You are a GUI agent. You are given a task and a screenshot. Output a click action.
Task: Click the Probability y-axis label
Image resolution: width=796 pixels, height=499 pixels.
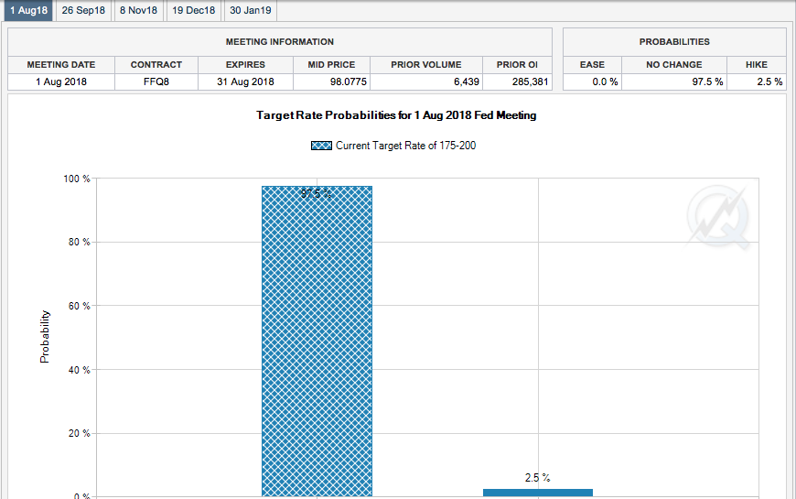[45, 336]
